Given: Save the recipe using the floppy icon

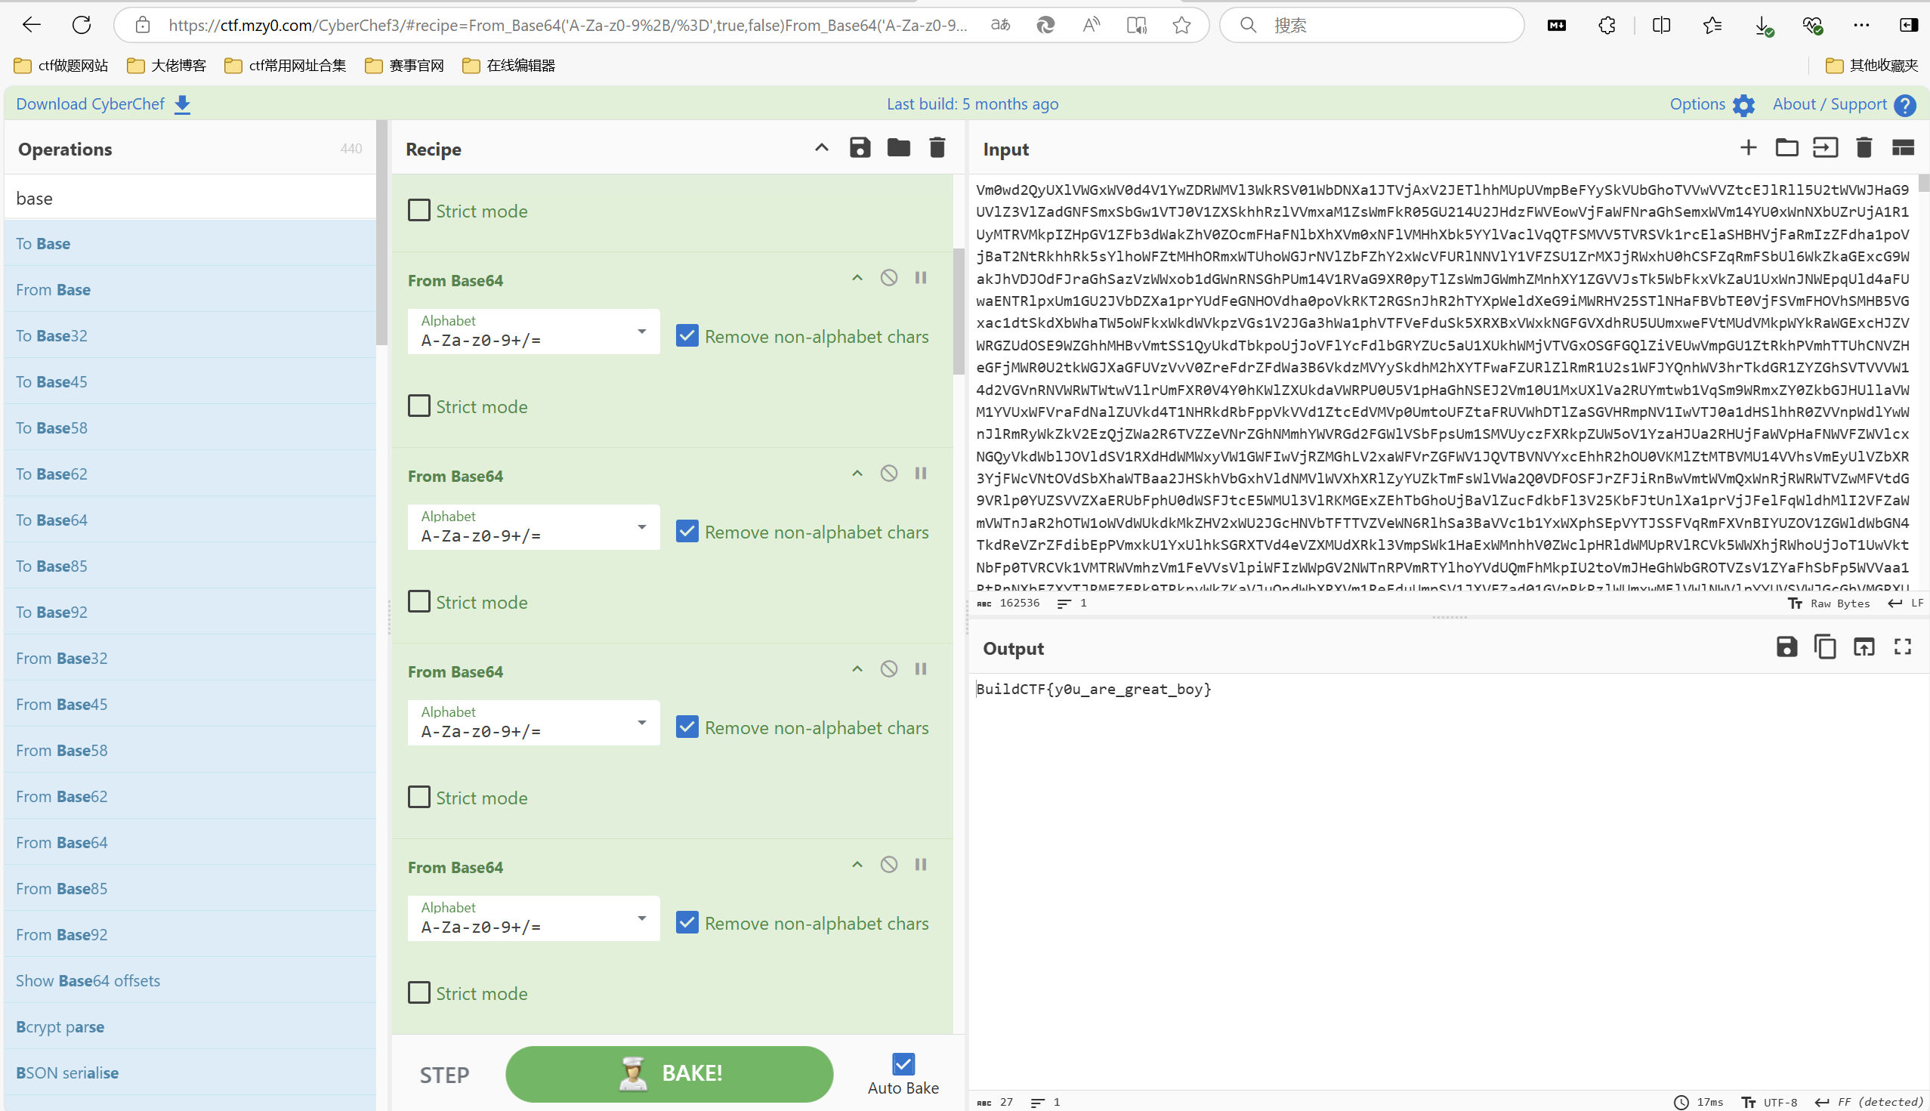Looking at the screenshot, I should point(860,148).
